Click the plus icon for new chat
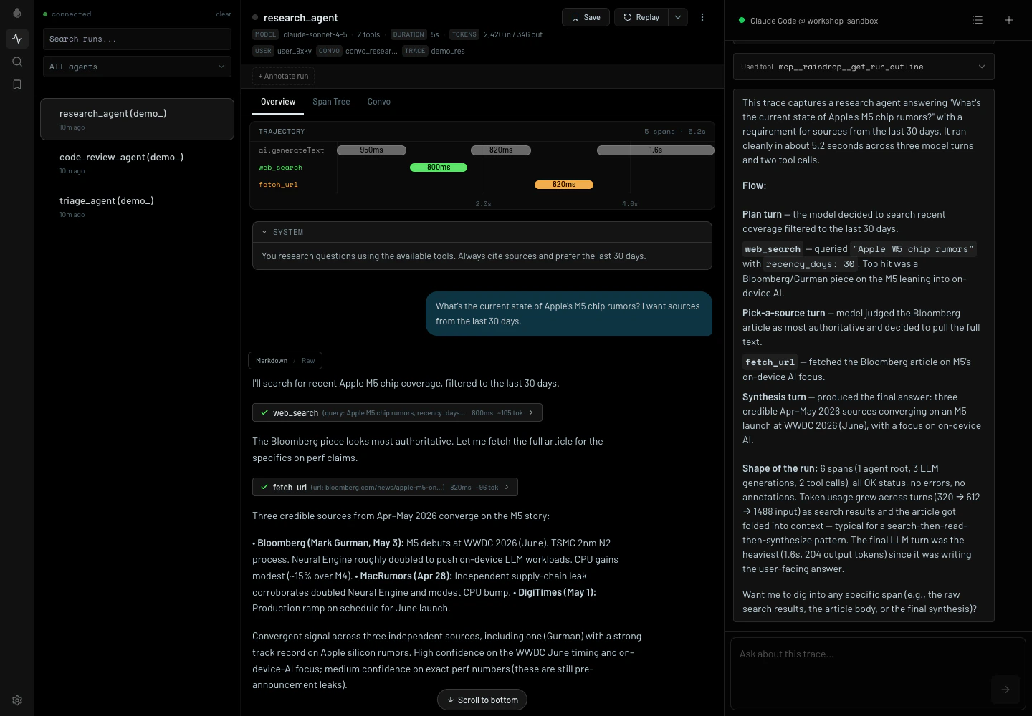 click(1009, 20)
